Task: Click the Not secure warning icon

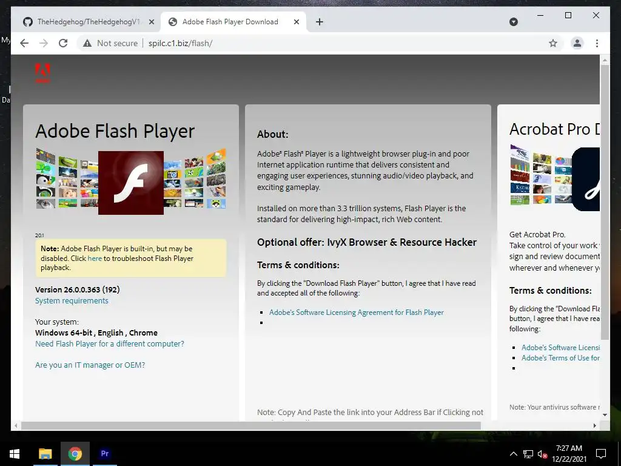Action: coord(87,43)
